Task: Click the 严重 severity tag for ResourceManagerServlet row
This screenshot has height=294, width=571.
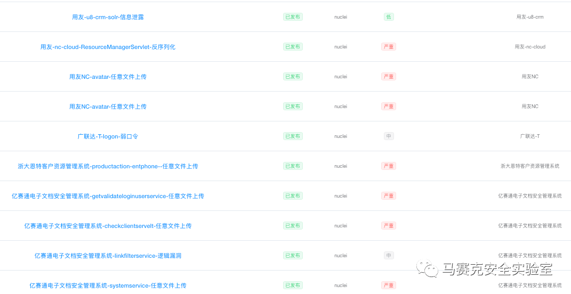Action: 389,46
